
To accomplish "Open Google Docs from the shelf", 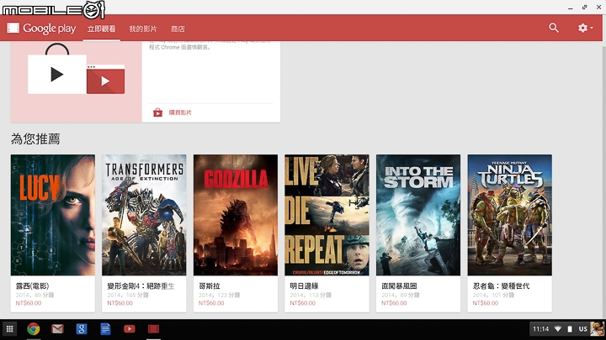I will [x=105, y=329].
